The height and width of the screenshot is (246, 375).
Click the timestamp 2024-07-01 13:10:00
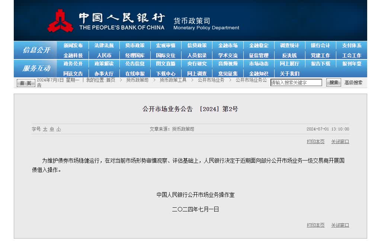[x=328, y=129]
